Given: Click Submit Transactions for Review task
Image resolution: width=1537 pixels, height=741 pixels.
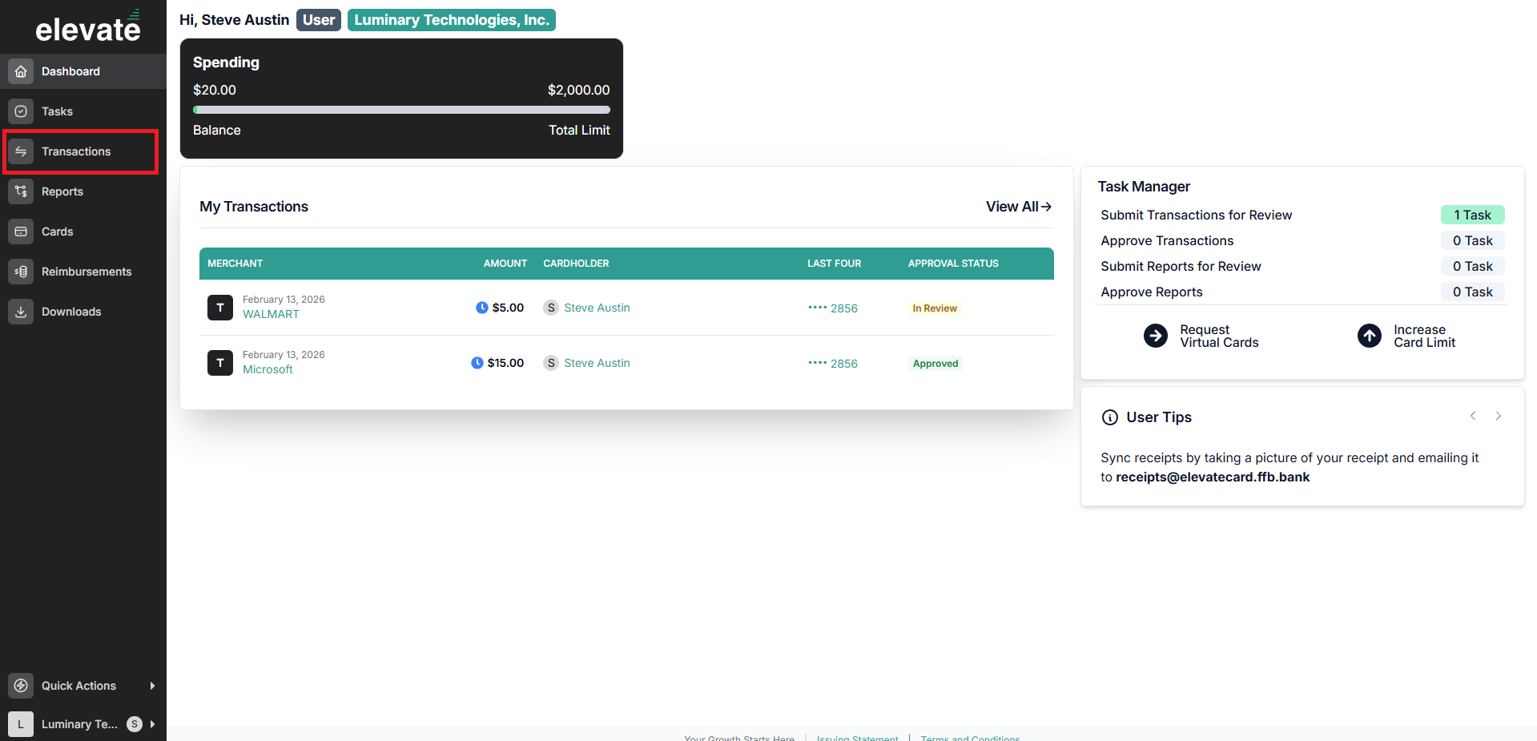Looking at the screenshot, I should [1196, 215].
